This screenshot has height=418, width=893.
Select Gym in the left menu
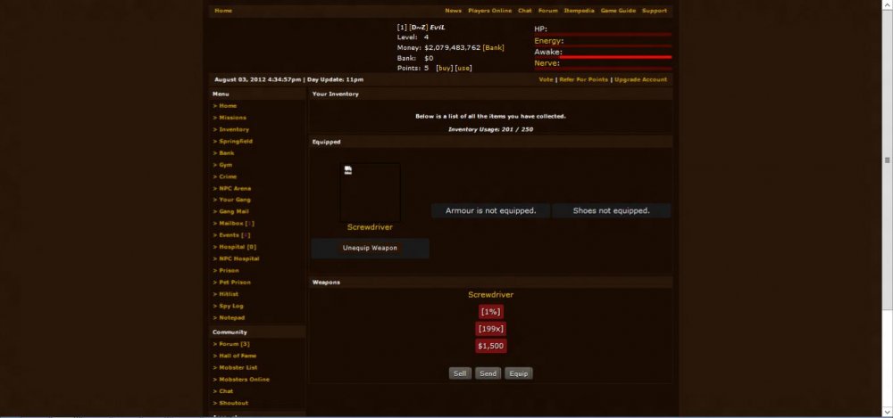[225, 165]
